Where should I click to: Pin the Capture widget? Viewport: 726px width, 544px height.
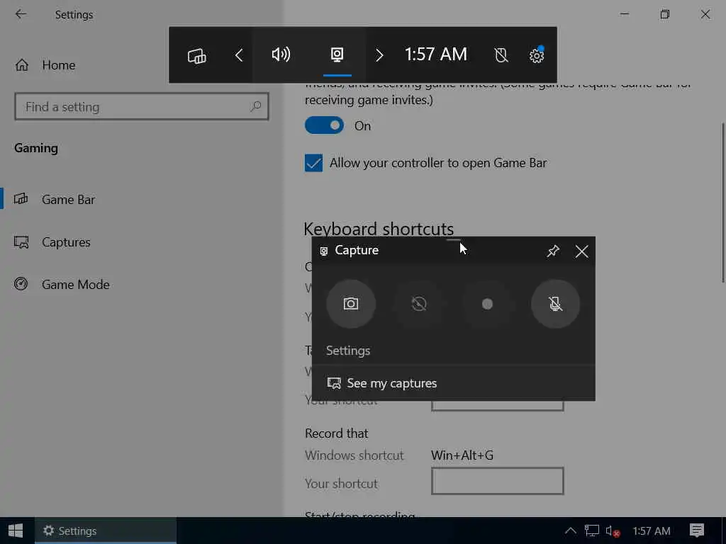coord(553,251)
